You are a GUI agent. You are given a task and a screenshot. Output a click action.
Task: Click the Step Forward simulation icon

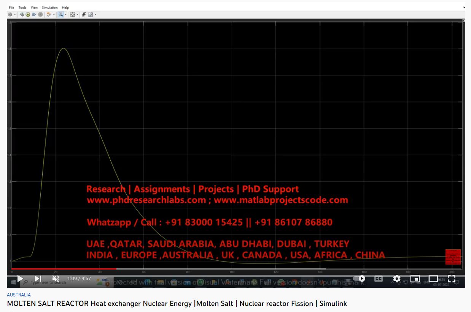[34, 14]
